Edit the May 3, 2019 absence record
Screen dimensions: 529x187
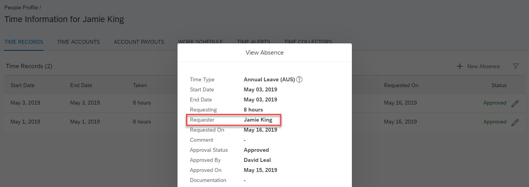tap(515, 103)
